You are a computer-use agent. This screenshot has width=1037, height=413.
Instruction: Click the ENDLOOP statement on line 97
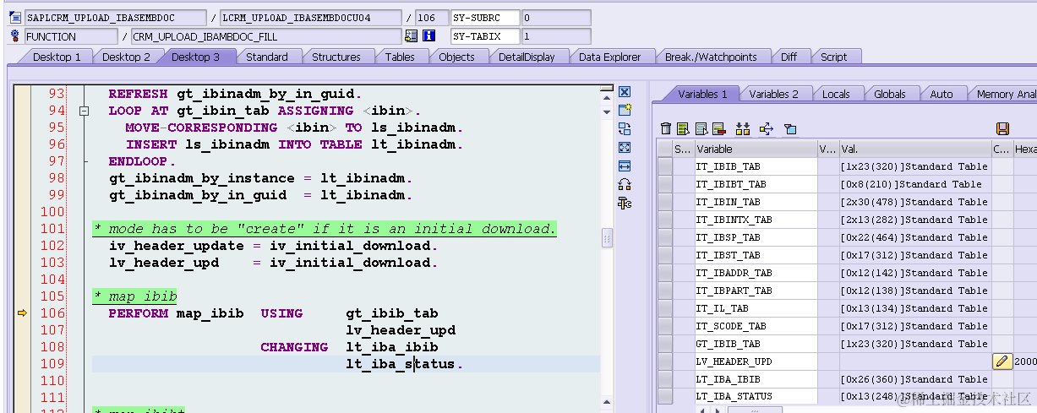142,161
